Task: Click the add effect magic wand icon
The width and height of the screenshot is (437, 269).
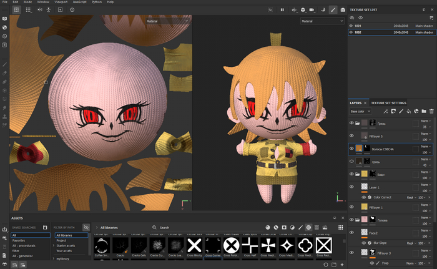Action: point(386,111)
